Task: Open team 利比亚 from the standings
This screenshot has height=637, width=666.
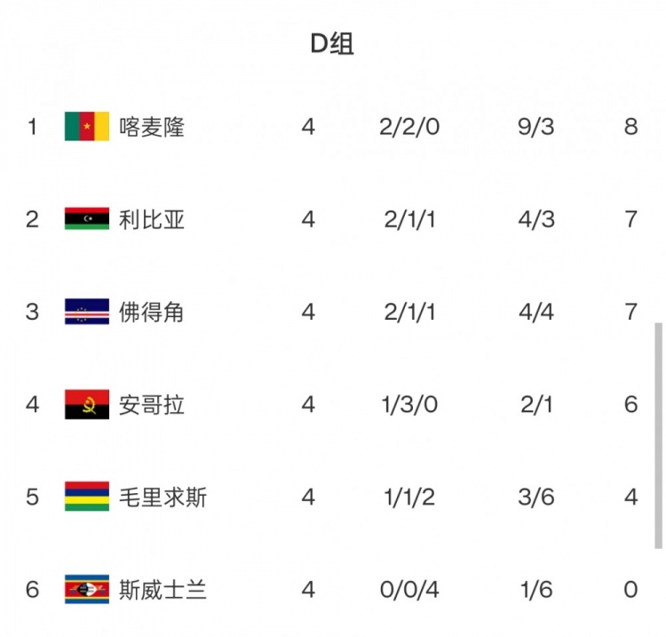Action: (152, 219)
